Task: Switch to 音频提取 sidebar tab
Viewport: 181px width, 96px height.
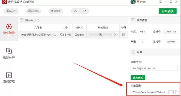Action: [x=9, y=78]
